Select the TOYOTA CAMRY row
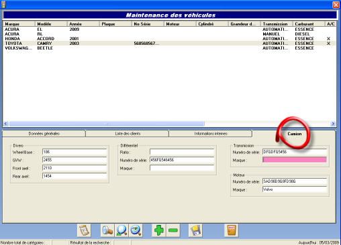Image resolution: width=341 pixels, height=245 pixels. pyautogui.click(x=169, y=44)
